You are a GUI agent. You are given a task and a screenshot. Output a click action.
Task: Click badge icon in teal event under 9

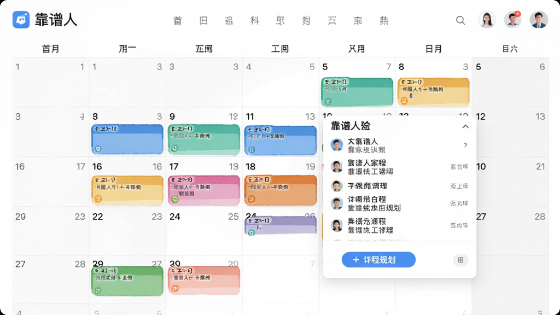[174, 148]
